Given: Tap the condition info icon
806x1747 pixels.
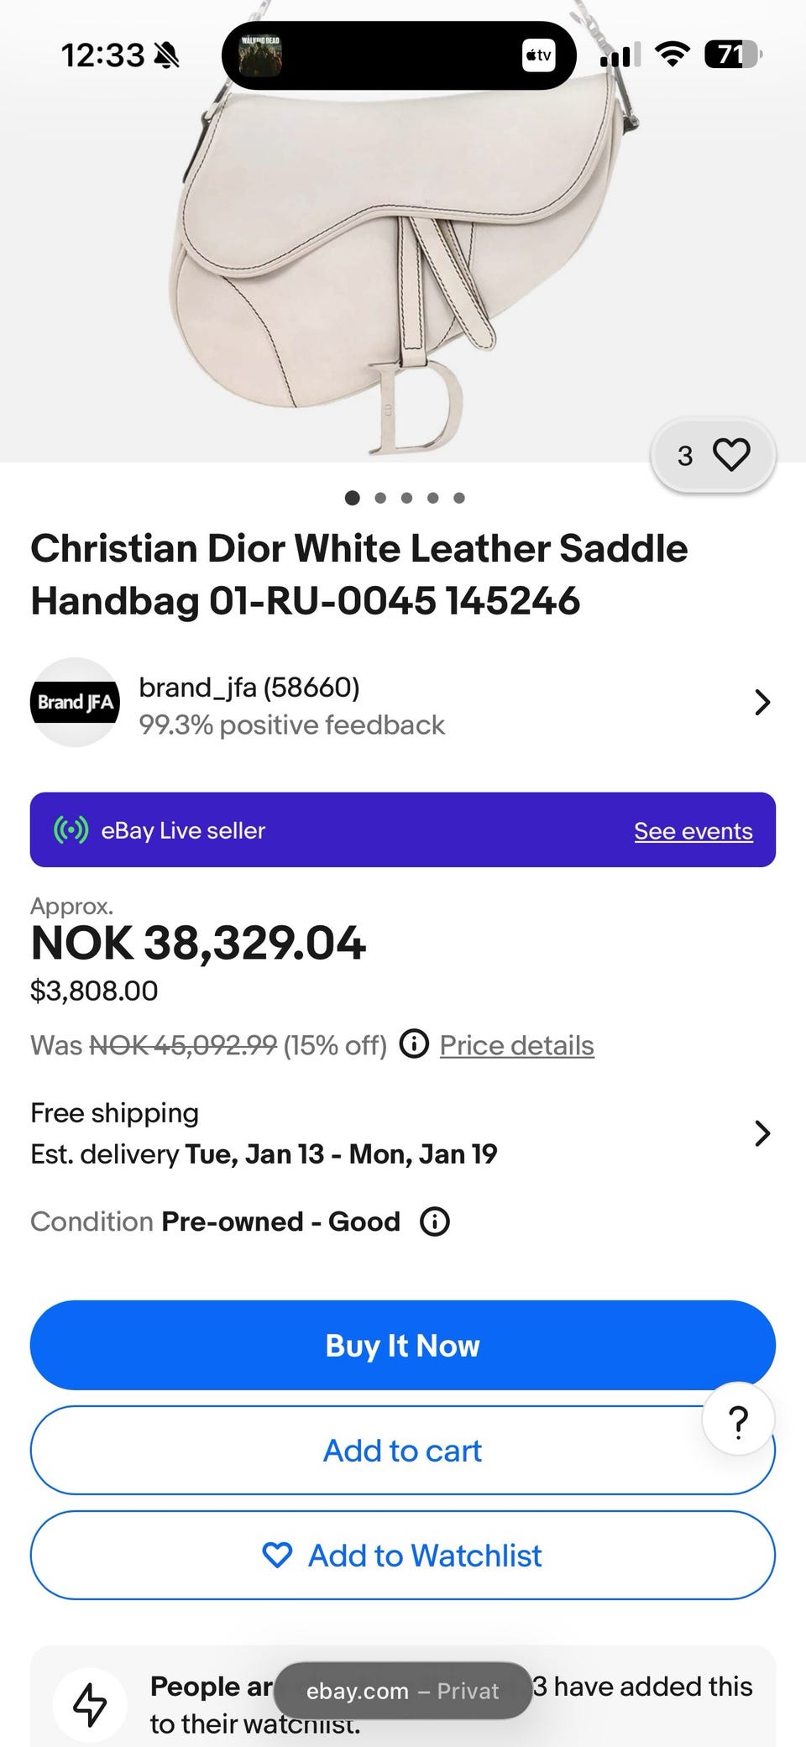Looking at the screenshot, I should (435, 1221).
